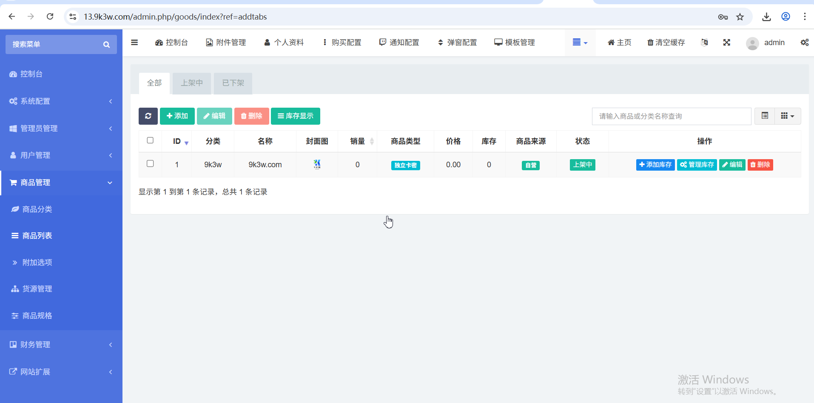Toggle fullscreen with the expand arrows icon

pyautogui.click(x=727, y=43)
